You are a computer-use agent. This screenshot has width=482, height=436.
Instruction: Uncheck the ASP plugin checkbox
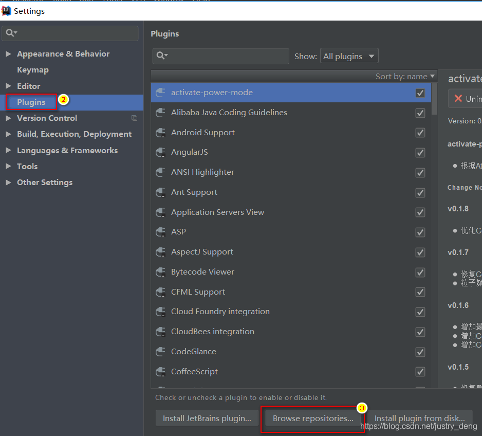(x=420, y=232)
